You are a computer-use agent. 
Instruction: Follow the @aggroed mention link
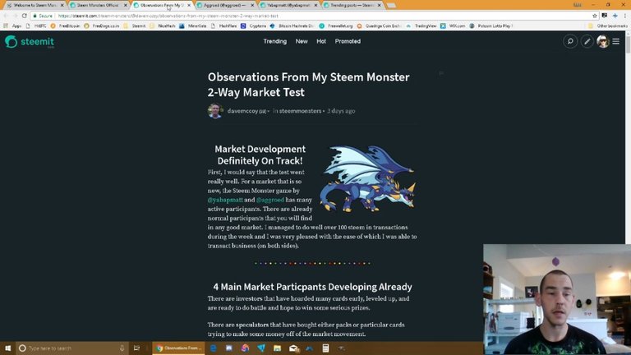tap(270, 200)
